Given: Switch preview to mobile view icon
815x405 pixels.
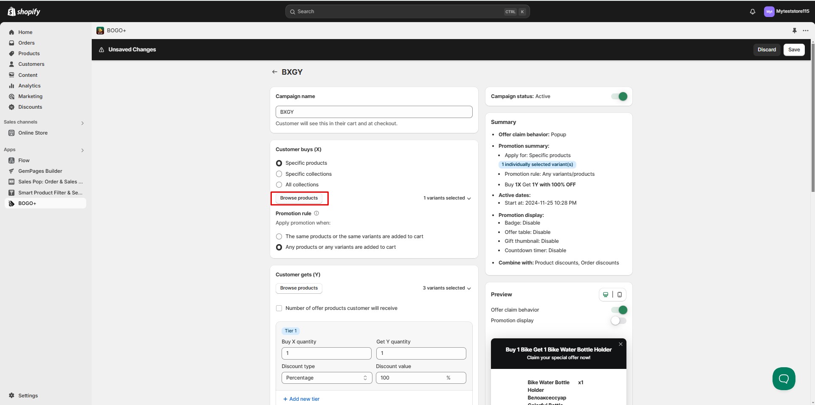Looking at the screenshot, I should tap(619, 295).
